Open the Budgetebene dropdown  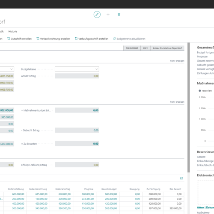point(77,69)
